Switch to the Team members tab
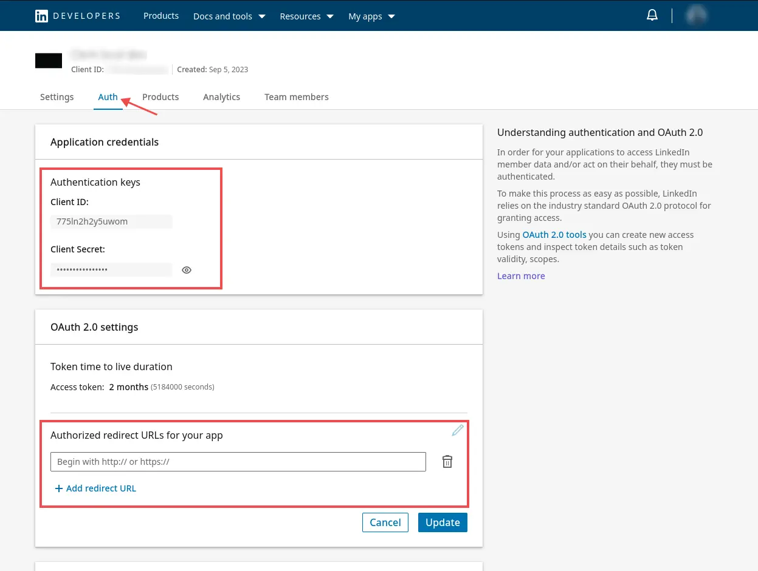Image resolution: width=758 pixels, height=571 pixels. [x=297, y=97]
